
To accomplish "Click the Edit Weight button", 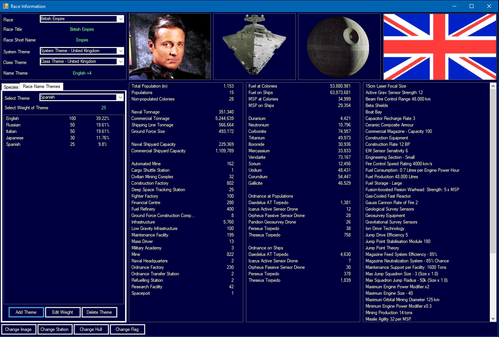I will 63,312.
